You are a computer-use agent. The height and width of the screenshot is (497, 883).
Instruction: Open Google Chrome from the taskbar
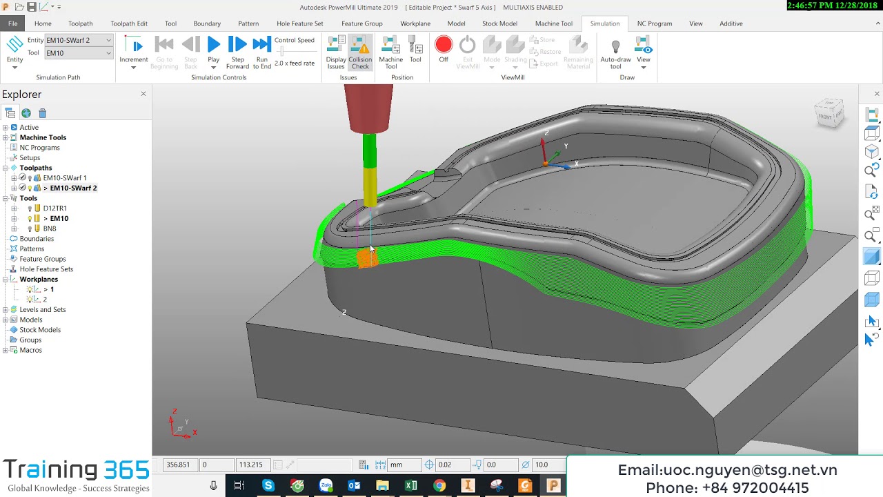pos(439,486)
